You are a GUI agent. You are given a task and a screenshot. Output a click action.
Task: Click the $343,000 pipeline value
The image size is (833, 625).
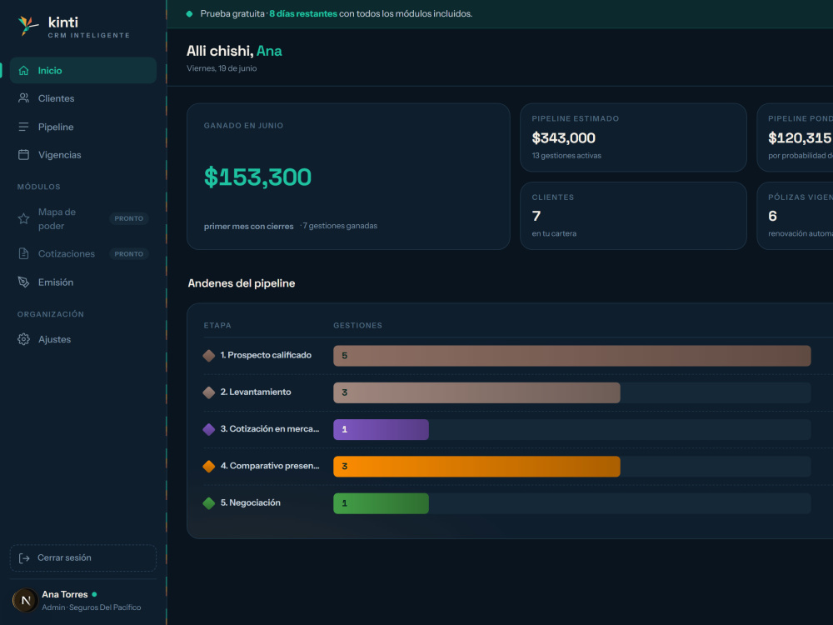click(x=564, y=138)
